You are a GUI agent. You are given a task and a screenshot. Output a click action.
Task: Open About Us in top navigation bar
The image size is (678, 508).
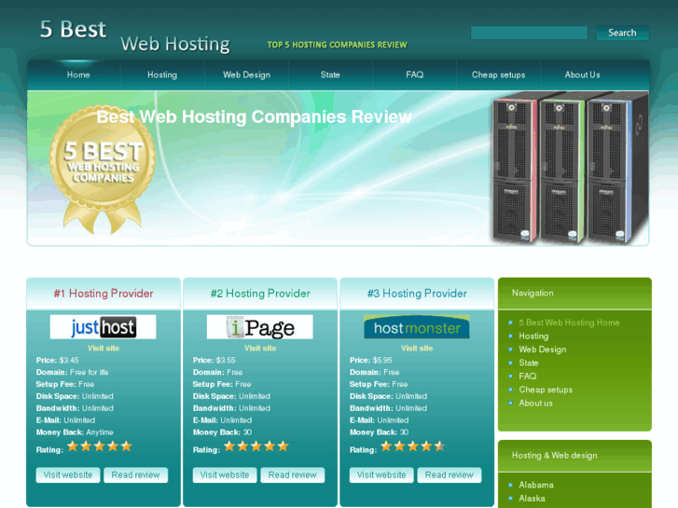[583, 75]
